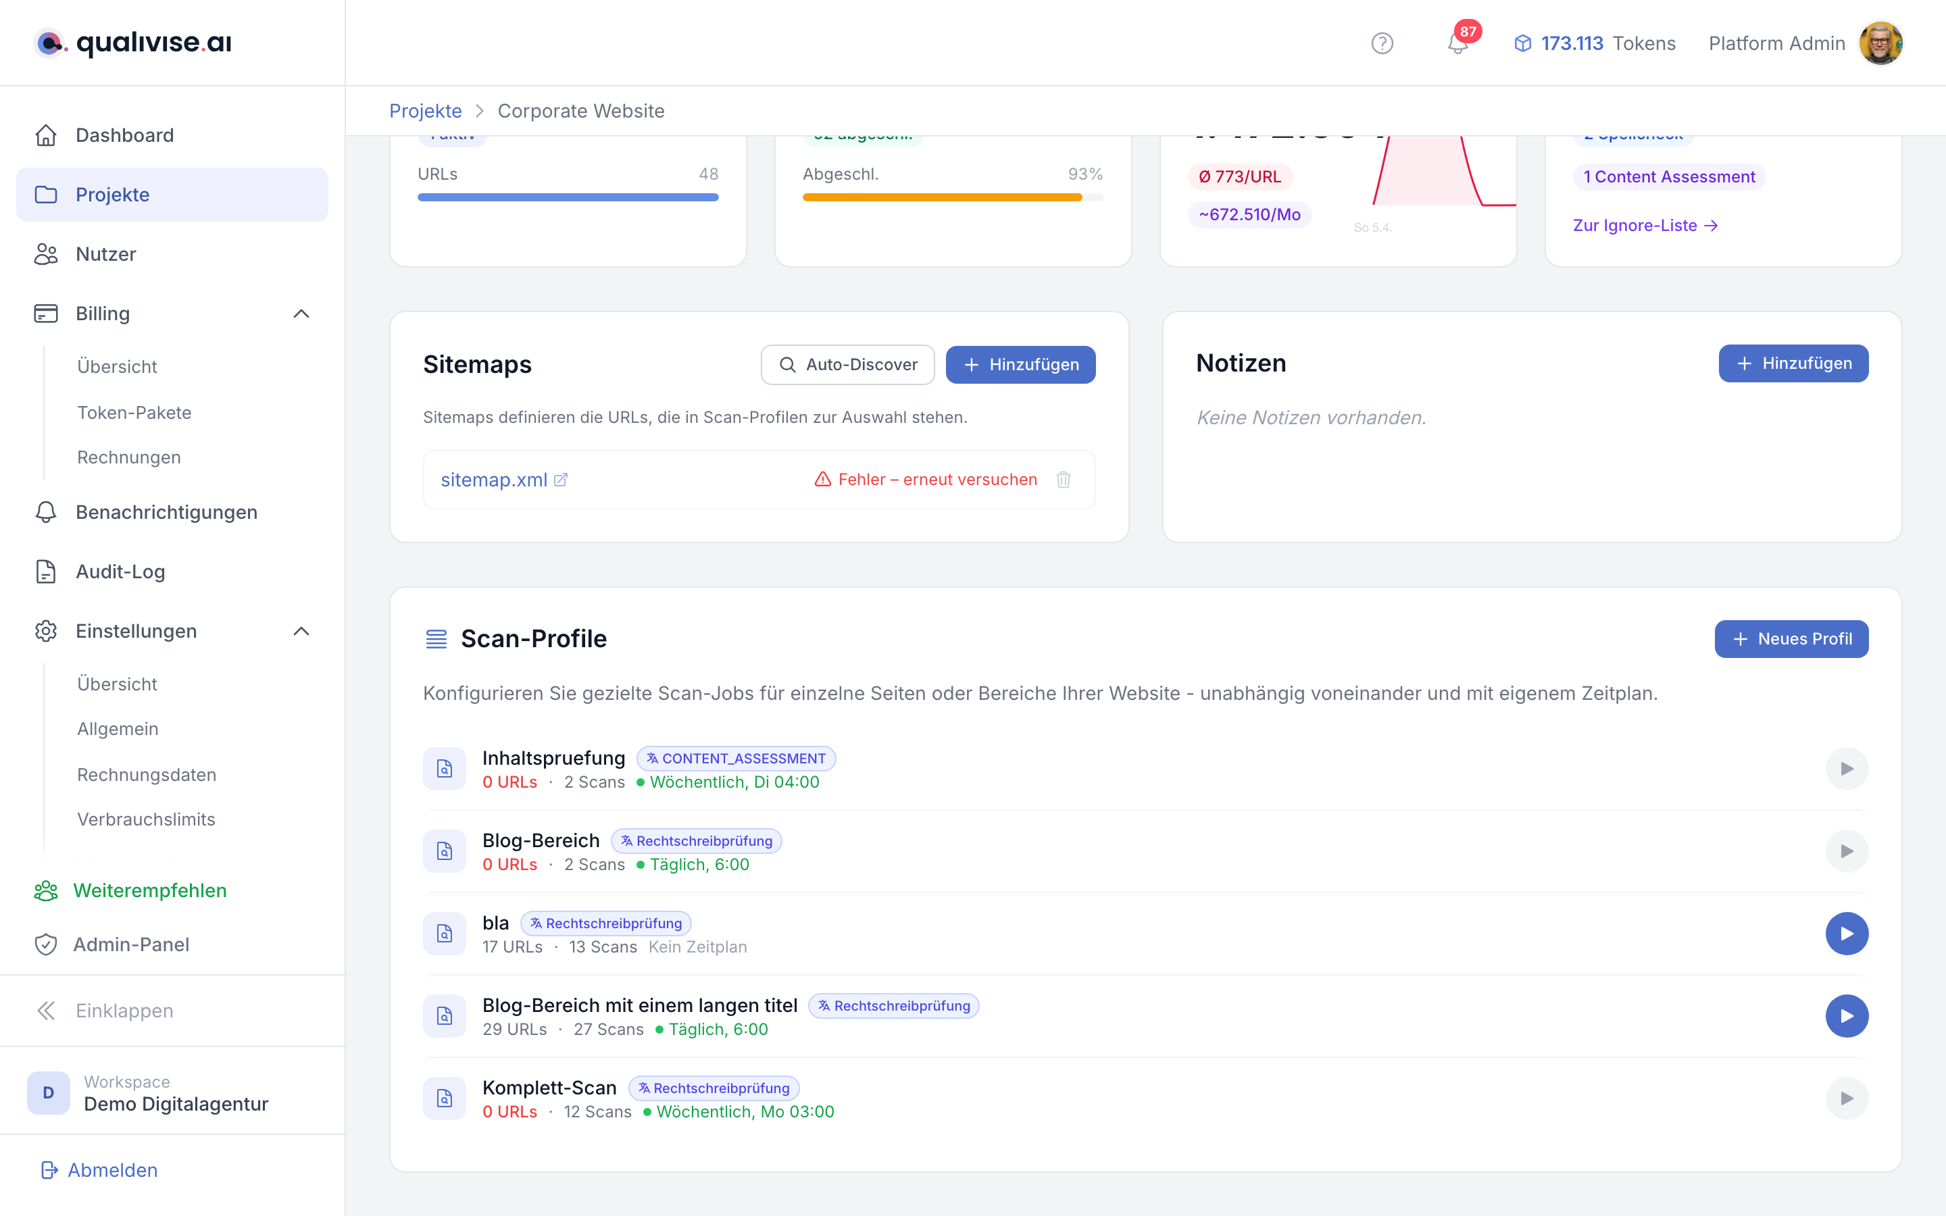Click Blog-Bereich mit einem langen titel file icon
This screenshot has width=1946, height=1216.
[445, 1017]
